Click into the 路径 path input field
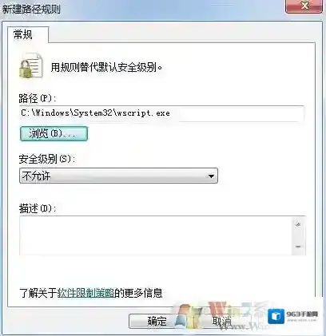Image resolution: width=326 pixels, height=336 pixels. (162, 113)
